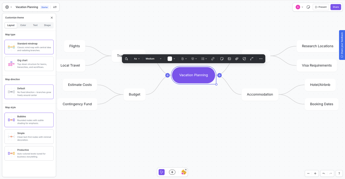The width and height of the screenshot is (345, 179).
Task: Open the bullet list dropdown
Action: [204, 59]
